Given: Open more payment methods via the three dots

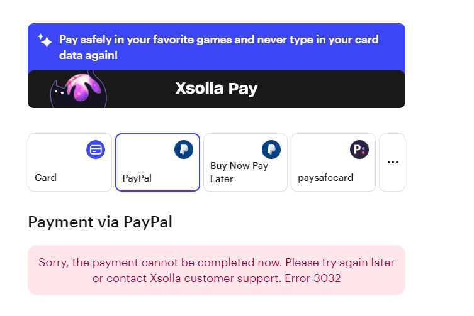Looking at the screenshot, I should click(x=393, y=162).
